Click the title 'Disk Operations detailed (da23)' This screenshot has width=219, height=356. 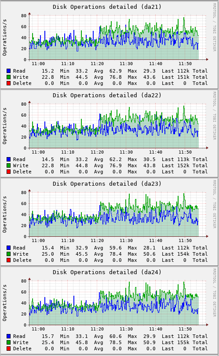[107, 184]
